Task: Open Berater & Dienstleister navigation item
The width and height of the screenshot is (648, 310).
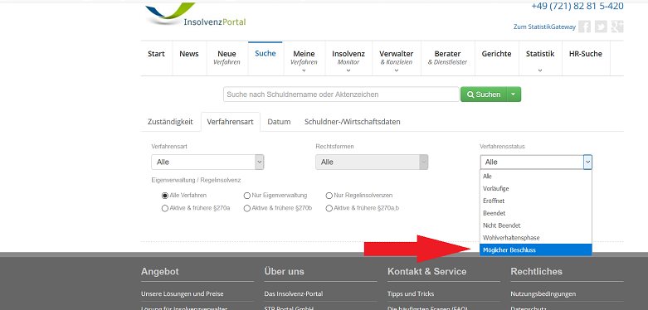Action: point(447,58)
